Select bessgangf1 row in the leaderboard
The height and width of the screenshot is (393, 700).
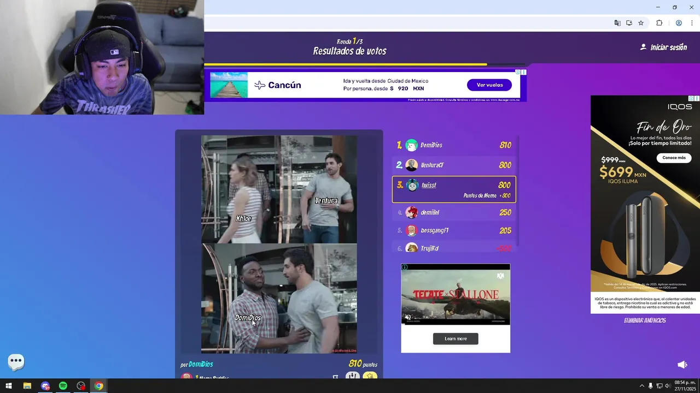(x=454, y=231)
